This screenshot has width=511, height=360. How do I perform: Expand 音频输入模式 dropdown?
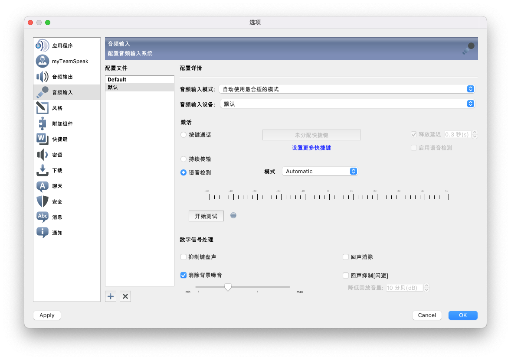[347, 89]
